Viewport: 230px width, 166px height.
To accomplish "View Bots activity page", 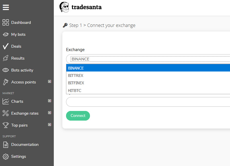I will [x=22, y=70].
